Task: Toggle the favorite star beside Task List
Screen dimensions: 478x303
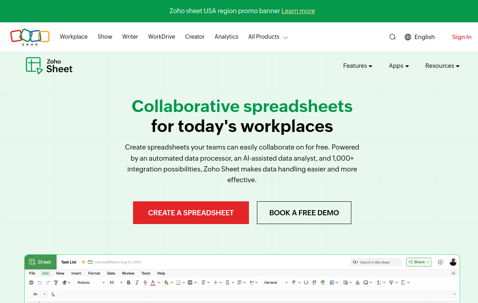Action: 83,262
